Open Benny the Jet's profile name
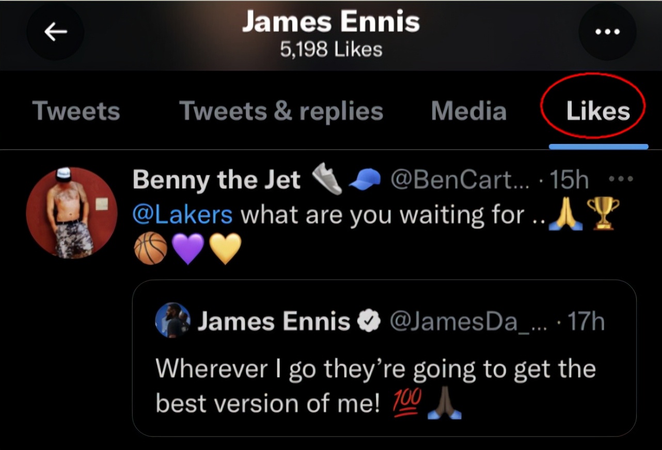The height and width of the screenshot is (450, 662). click(x=216, y=180)
